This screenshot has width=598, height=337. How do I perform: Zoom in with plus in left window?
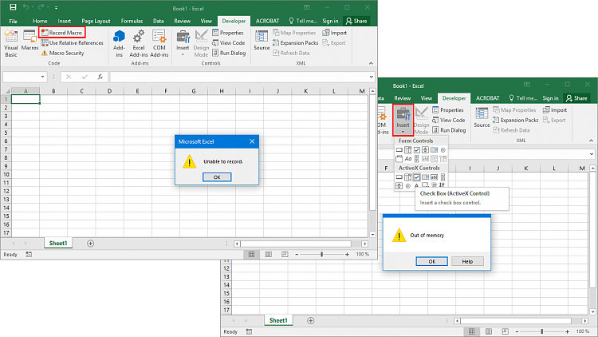pos(347,254)
